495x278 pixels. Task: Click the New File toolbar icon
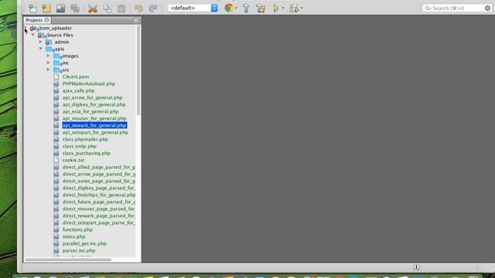(x=32, y=8)
